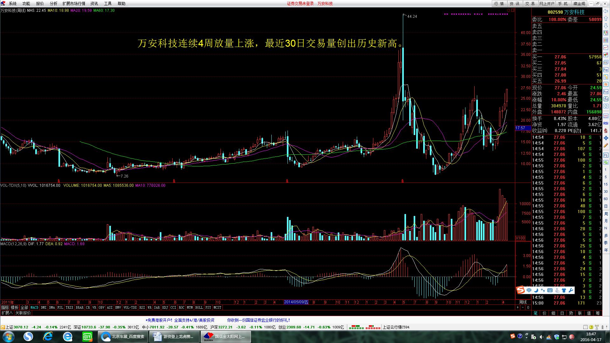Viewport: 610px width, 343px height.
Task: Click the RSI indicator icon in sidebar
Action: (x=606, y=123)
